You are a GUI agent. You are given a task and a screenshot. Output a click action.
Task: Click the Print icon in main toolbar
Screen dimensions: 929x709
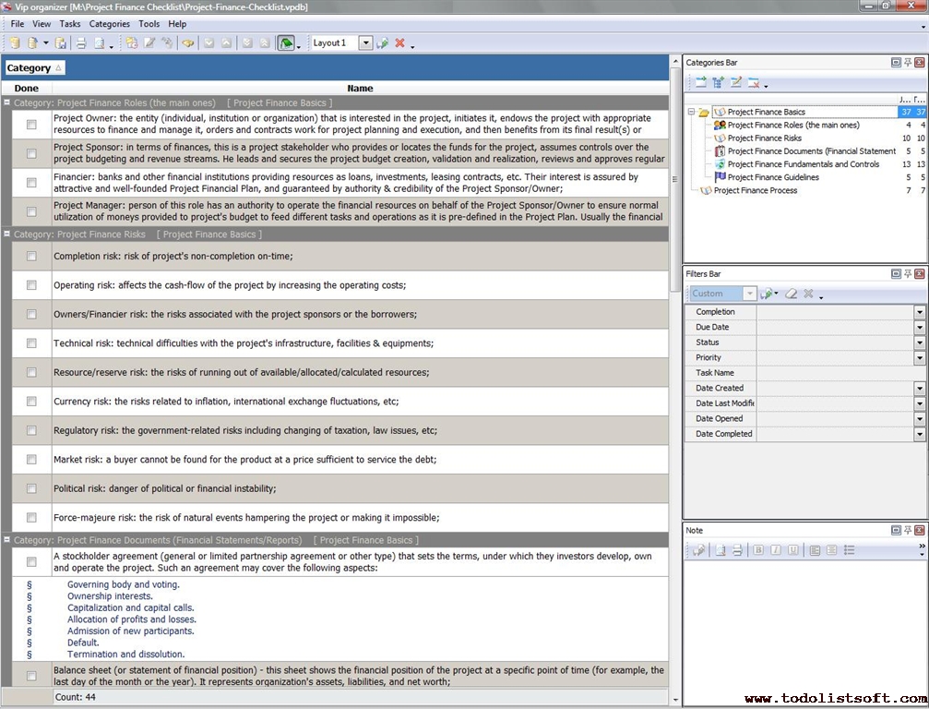(x=81, y=43)
